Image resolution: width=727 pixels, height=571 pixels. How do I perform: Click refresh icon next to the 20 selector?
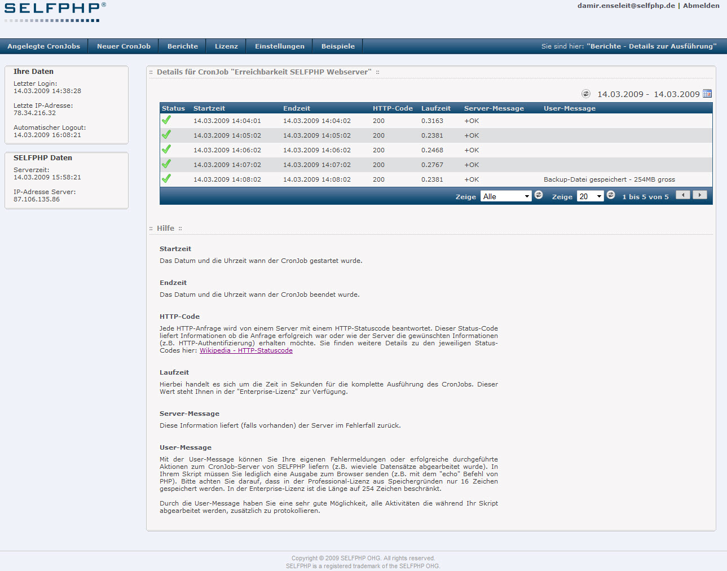(x=611, y=195)
